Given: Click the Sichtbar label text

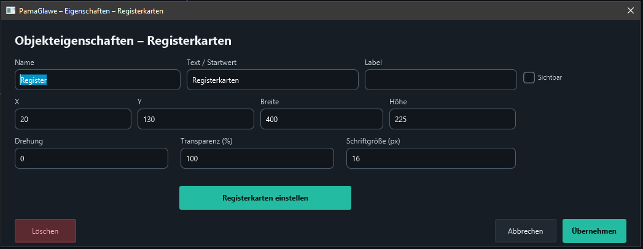Looking at the screenshot, I should pos(550,77).
